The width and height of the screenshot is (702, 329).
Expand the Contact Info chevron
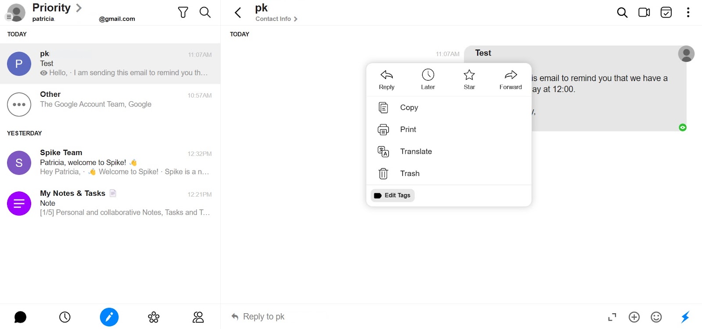[296, 19]
